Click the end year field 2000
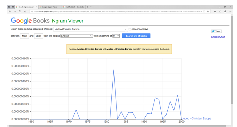Image resolution: width=237 pixels, height=127 pixels. [x=38, y=36]
